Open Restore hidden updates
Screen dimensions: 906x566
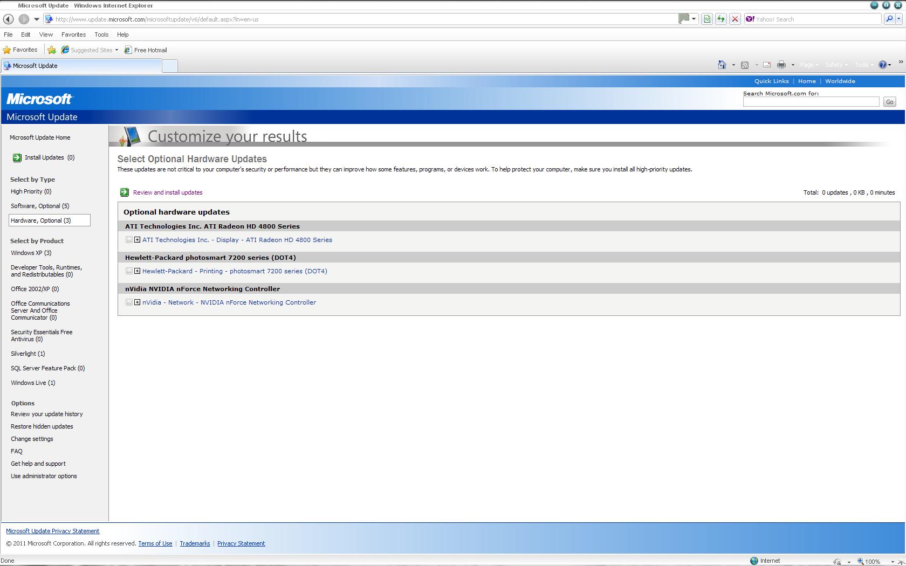(x=42, y=427)
